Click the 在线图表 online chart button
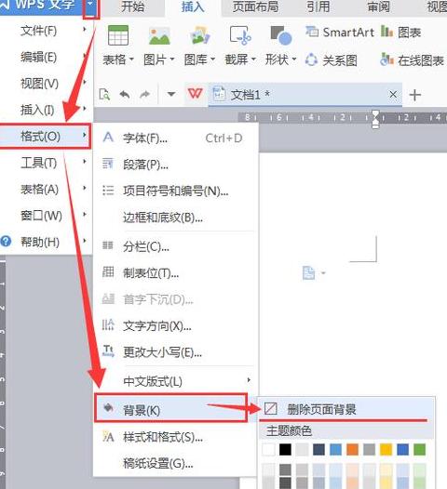 412,59
